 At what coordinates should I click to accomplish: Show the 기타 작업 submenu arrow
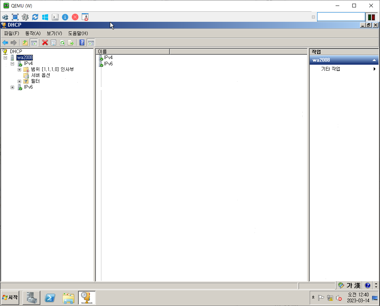[374, 69]
